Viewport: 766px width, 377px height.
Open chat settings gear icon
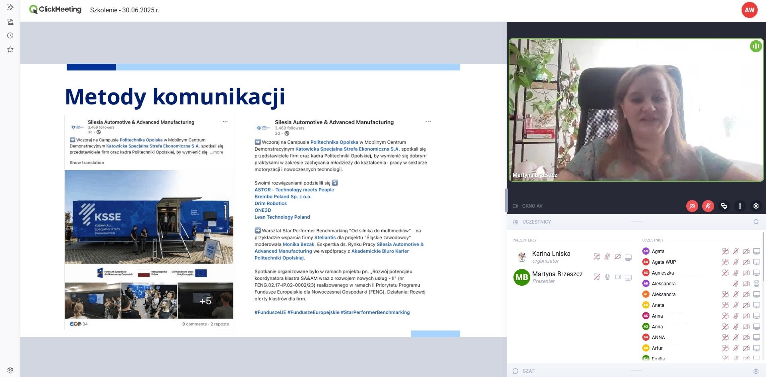pos(756,371)
